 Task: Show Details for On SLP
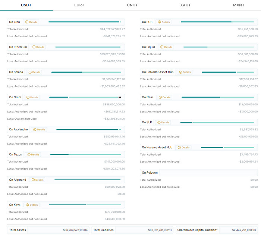pyautogui.click(x=163, y=123)
